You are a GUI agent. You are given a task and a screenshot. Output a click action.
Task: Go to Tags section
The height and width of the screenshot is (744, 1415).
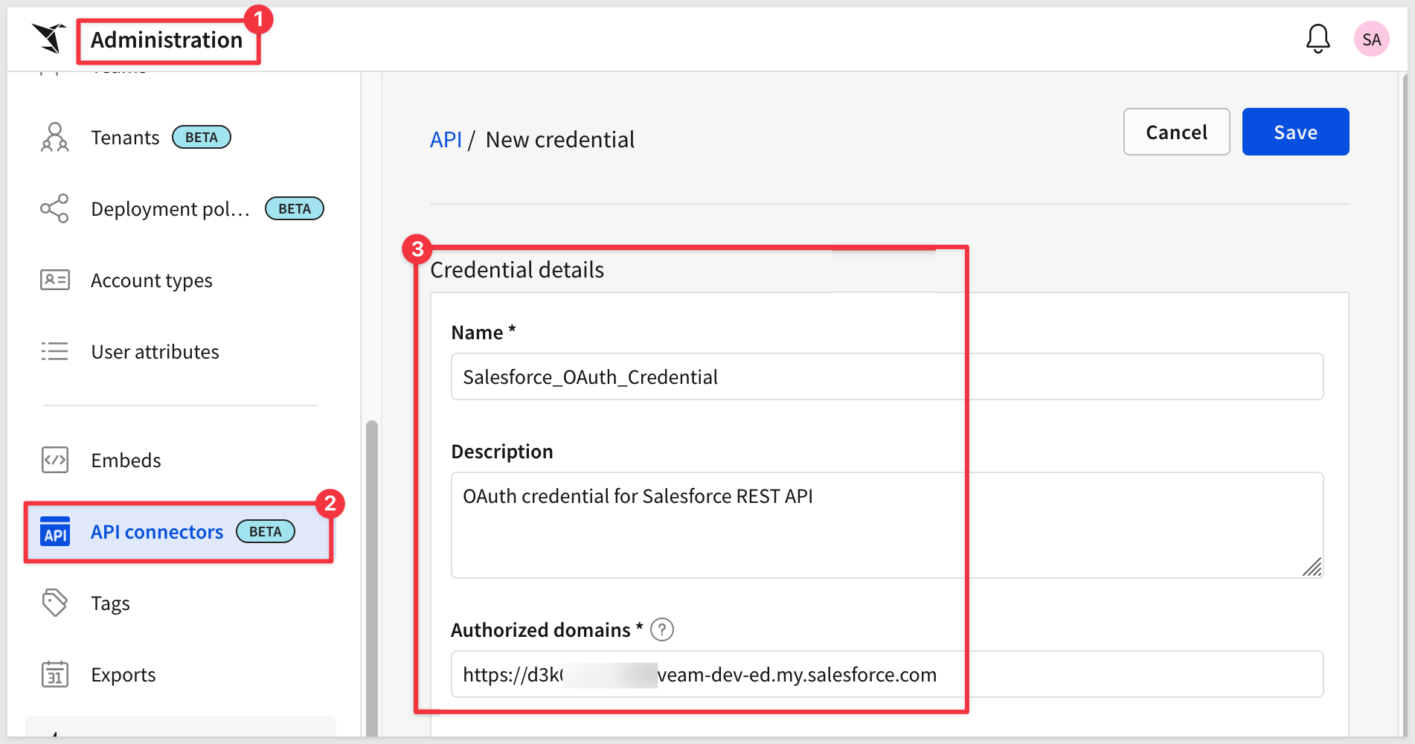(x=110, y=603)
